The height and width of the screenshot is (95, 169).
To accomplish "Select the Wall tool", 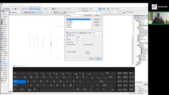I will 4,20.
